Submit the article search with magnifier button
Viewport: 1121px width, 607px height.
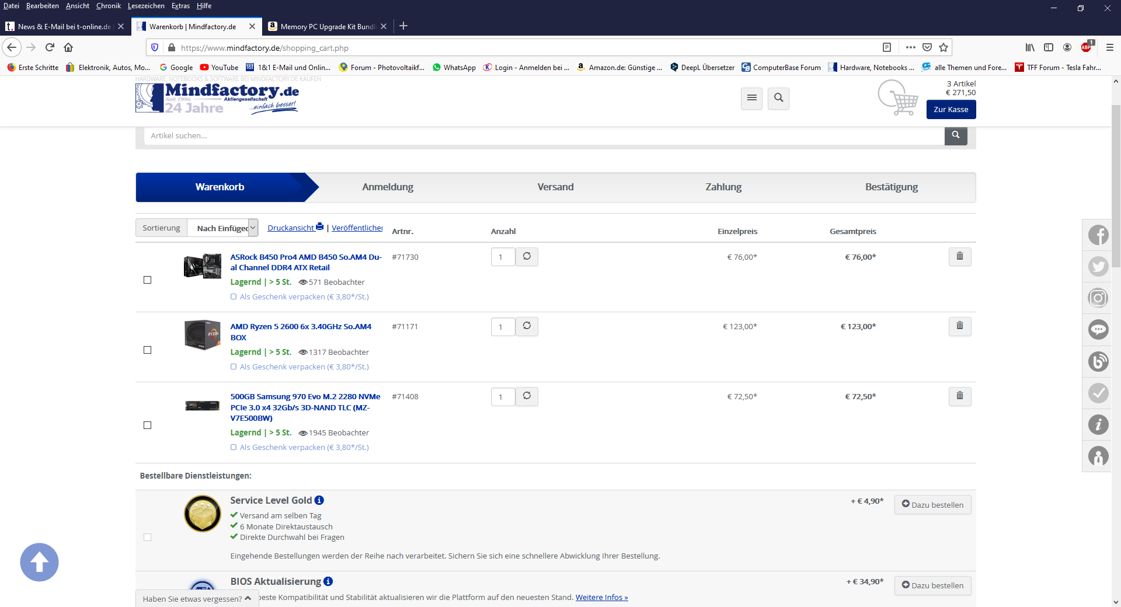coord(956,135)
